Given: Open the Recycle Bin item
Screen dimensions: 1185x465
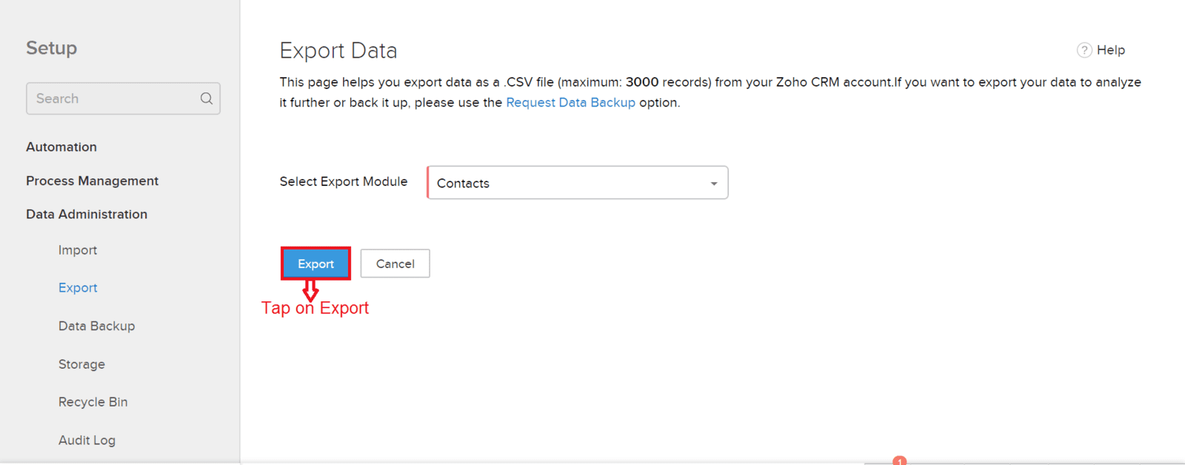Looking at the screenshot, I should pyautogui.click(x=93, y=402).
